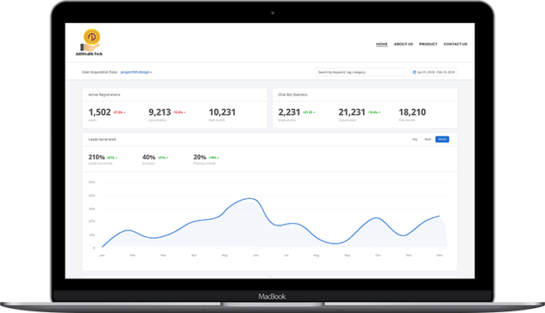Click the Jan label on chart axis
This screenshot has height=313, width=545.
(102, 255)
